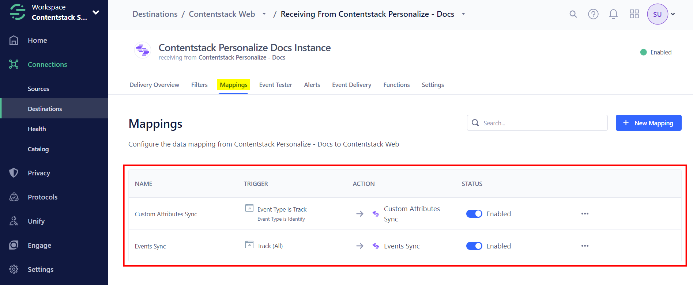Select Destinations in sidebar
The width and height of the screenshot is (693, 285).
point(54,109)
